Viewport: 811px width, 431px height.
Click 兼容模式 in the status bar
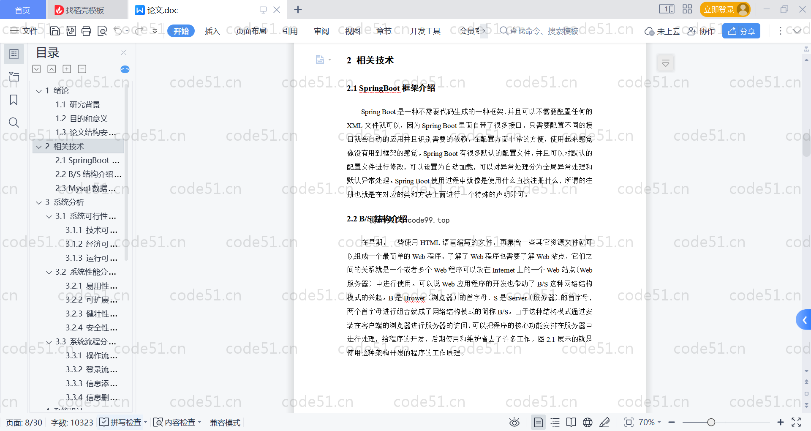[x=225, y=423]
